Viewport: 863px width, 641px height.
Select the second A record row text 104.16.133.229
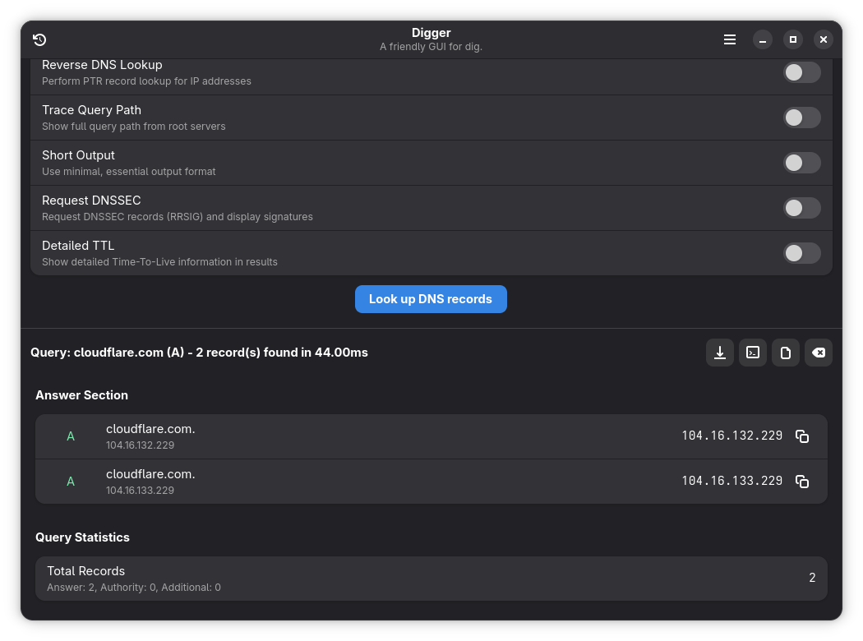(140, 491)
